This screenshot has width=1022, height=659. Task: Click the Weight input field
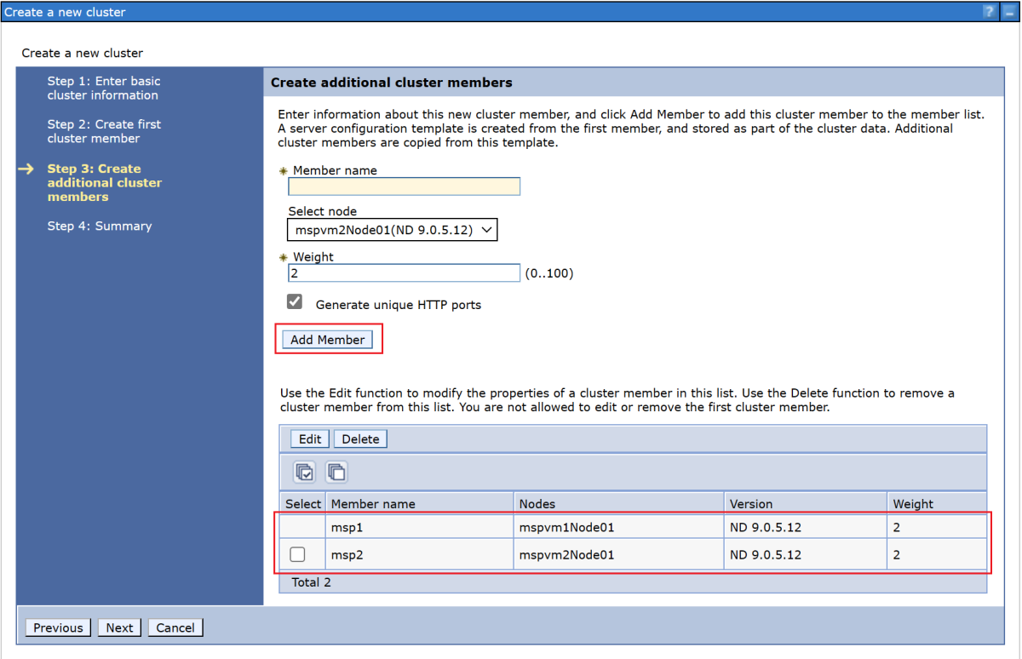click(404, 272)
